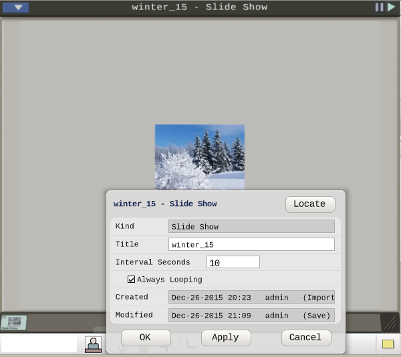The image size is (401, 357).
Task: Click the winter_15 - Slide Show dialog heading
Action: 165,204
